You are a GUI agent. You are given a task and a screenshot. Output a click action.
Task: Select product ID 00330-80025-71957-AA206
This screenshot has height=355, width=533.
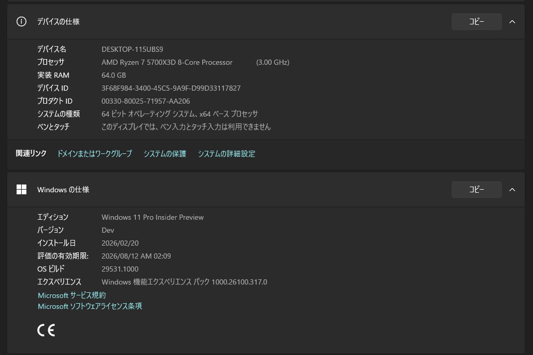146,101
